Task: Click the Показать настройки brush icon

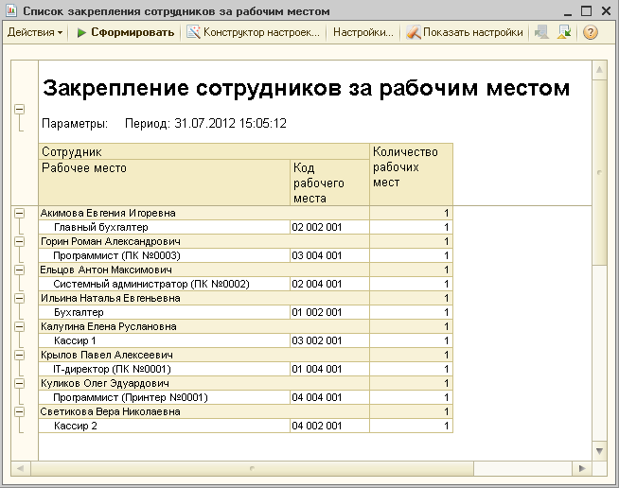Action: click(414, 32)
